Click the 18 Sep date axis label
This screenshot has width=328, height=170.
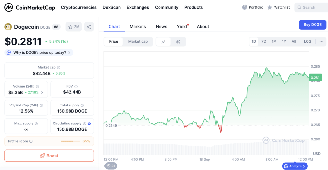[205, 159]
